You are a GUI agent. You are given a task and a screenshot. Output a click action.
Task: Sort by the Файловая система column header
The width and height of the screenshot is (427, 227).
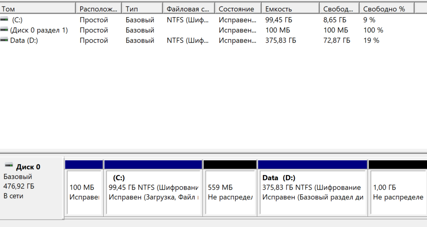189,9
